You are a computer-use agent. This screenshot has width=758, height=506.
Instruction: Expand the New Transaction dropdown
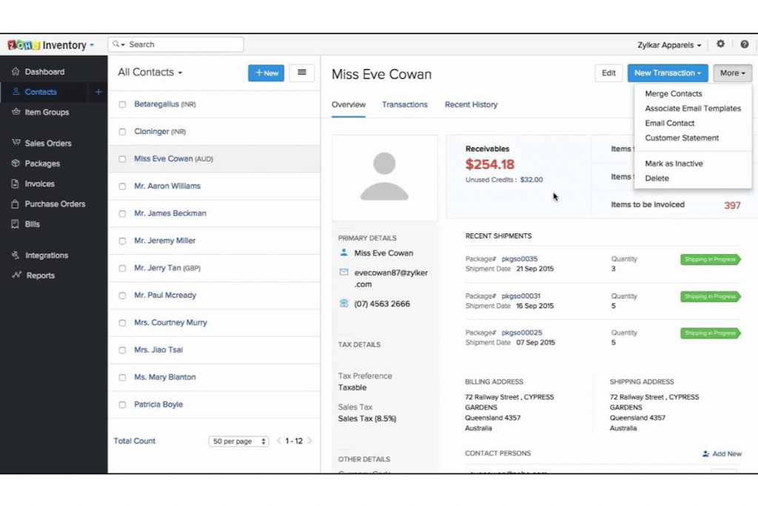pos(667,73)
